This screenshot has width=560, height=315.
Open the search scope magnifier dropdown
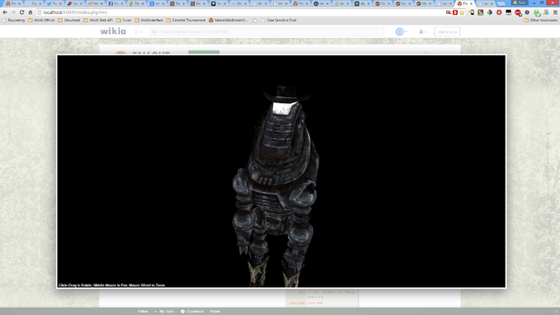pyautogui.click(x=155, y=31)
